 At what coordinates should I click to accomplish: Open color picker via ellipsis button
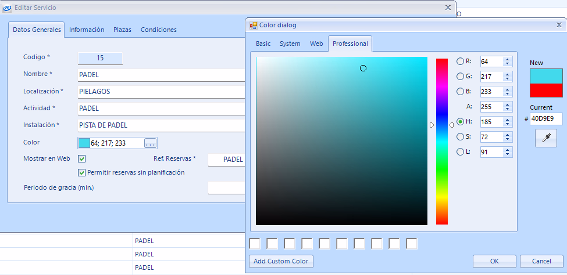pos(151,143)
